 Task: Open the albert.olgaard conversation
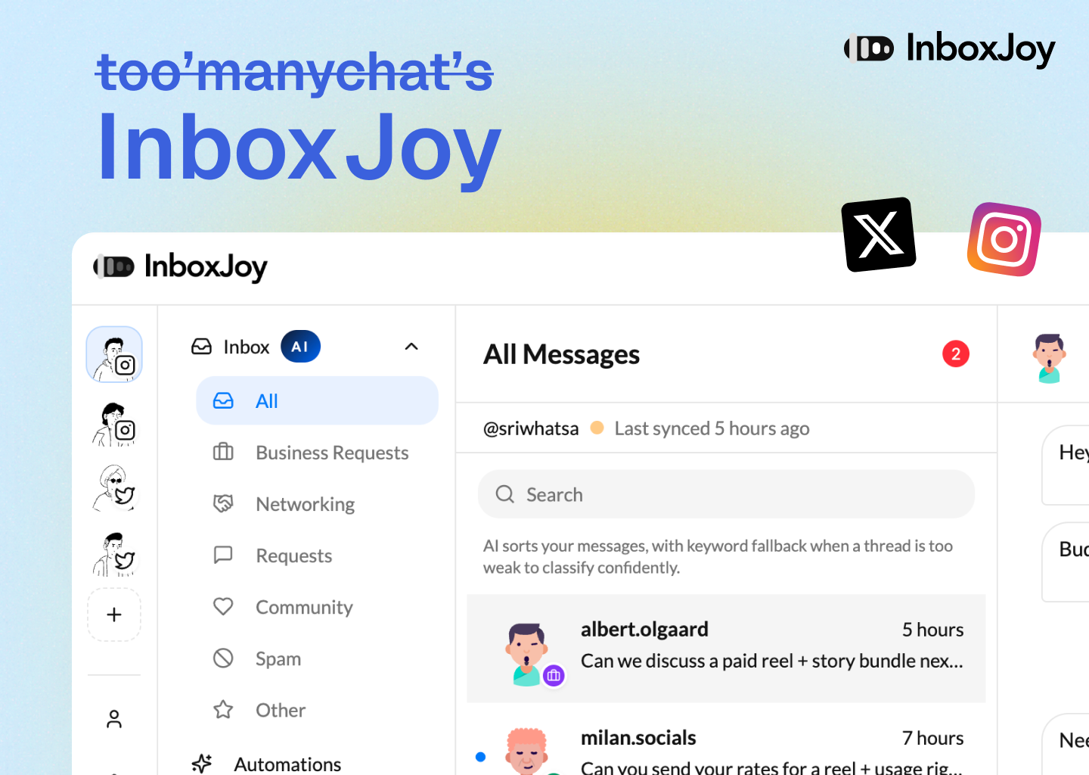pyautogui.click(x=726, y=649)
